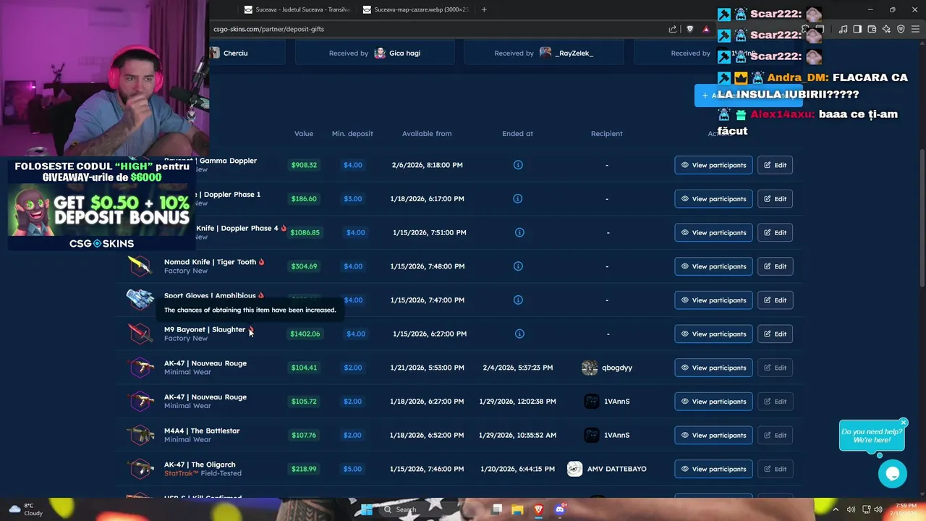Click the $1402.06 value badge
The width and height of the screenshot is (926, 521).
point(305,334)
